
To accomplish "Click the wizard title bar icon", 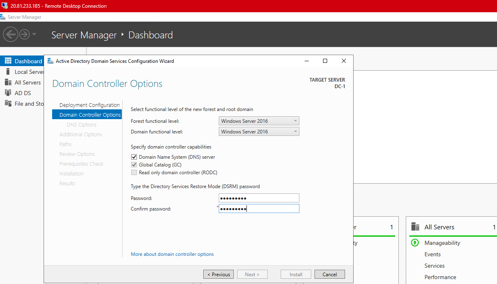I will (x=51, y=61).
